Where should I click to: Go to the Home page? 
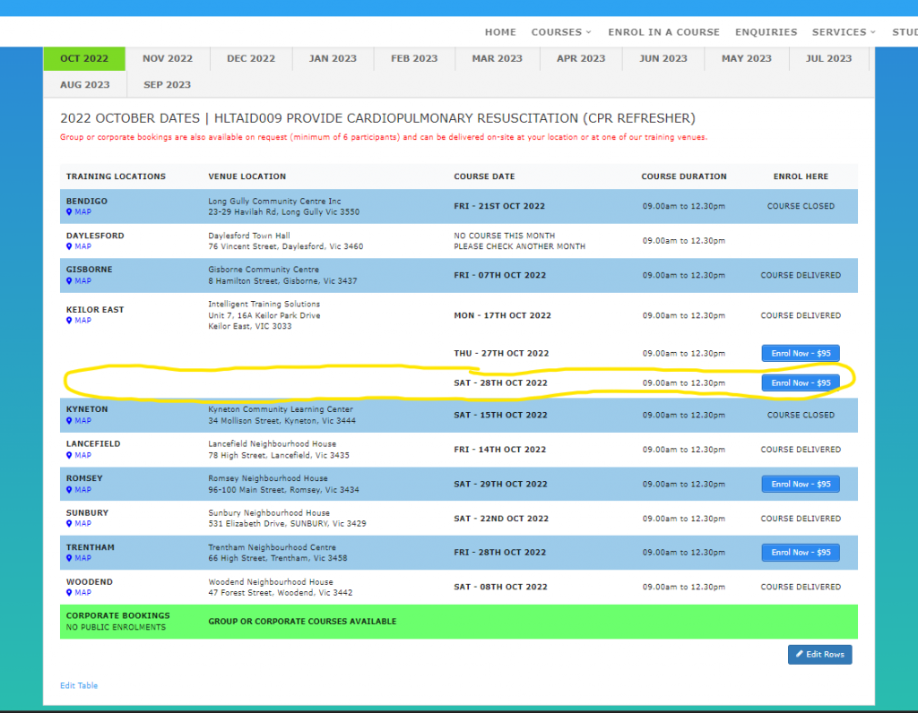coord(500,32)
